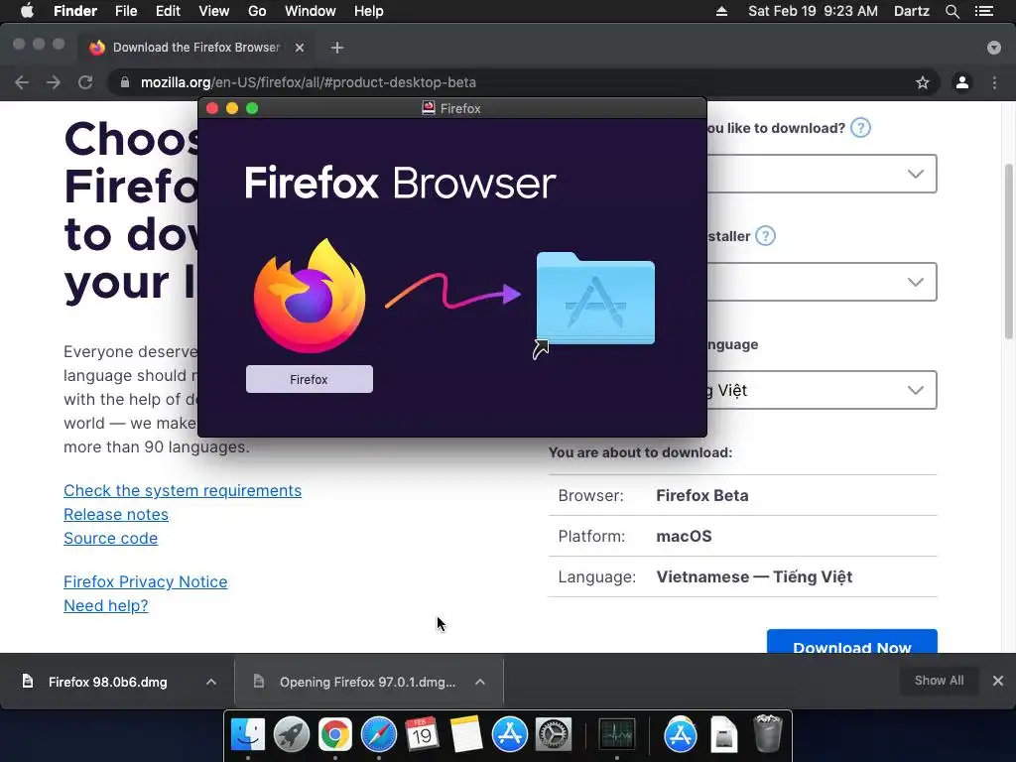The height and width of the screenshot is (762, 1016).
Task: Open Chrome three-dot menu
Action: click(994, 82)
